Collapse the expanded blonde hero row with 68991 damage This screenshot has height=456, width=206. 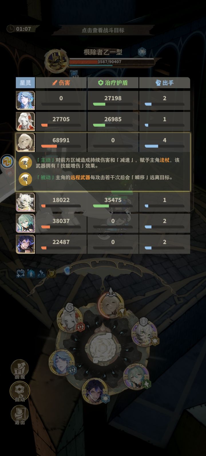pyautogui.click(x=103, y=142)
